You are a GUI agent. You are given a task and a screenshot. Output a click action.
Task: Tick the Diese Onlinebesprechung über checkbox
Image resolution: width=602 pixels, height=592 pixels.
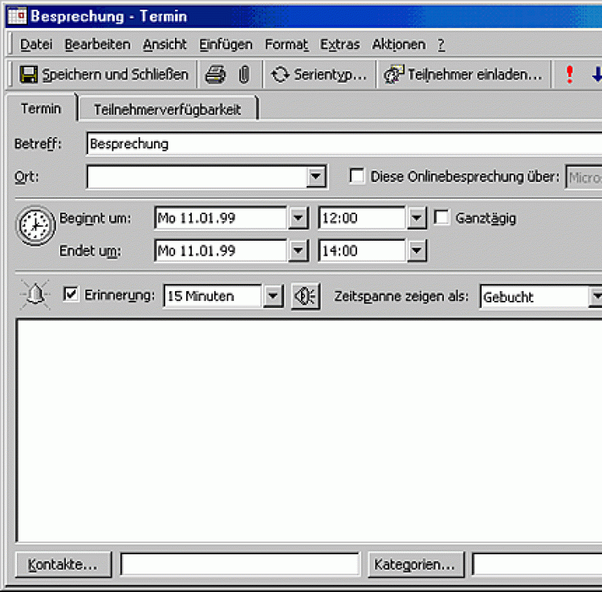(x=357, y=176)
